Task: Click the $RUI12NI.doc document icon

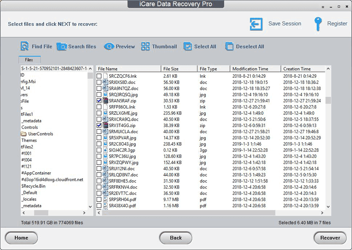Action: coord(105,168)
